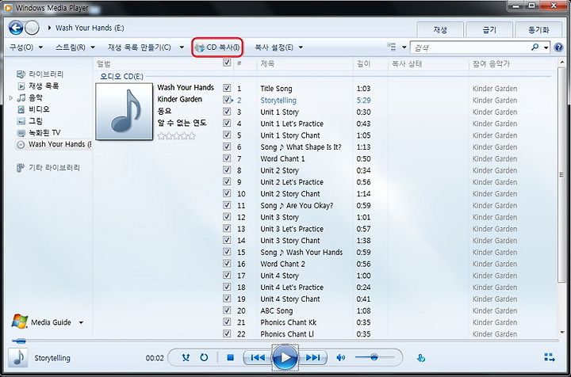Mute sound with the speaker icon

point(340,358)
